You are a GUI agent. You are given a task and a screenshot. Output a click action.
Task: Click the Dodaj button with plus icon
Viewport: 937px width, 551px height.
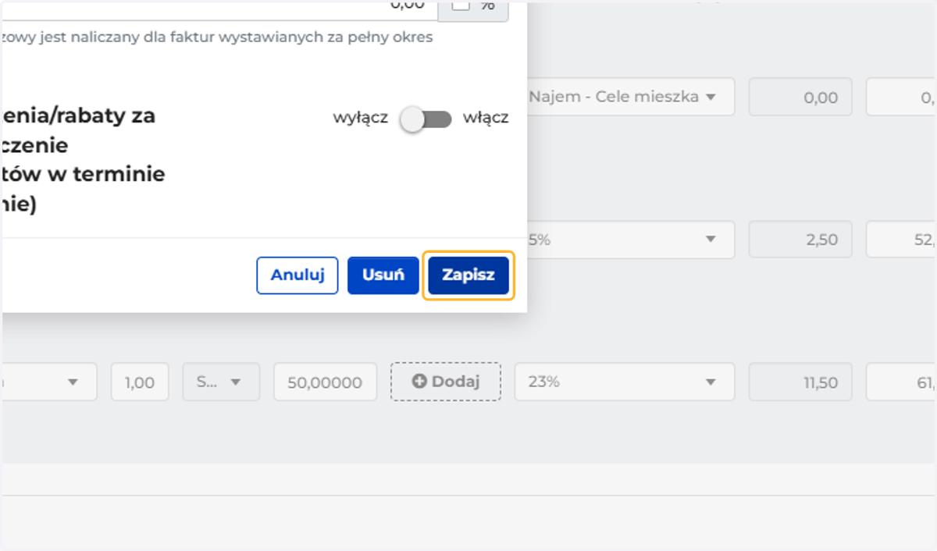tap(446, 382)
